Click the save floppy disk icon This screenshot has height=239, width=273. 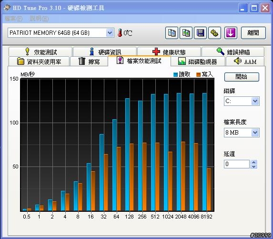pos(200,33)
